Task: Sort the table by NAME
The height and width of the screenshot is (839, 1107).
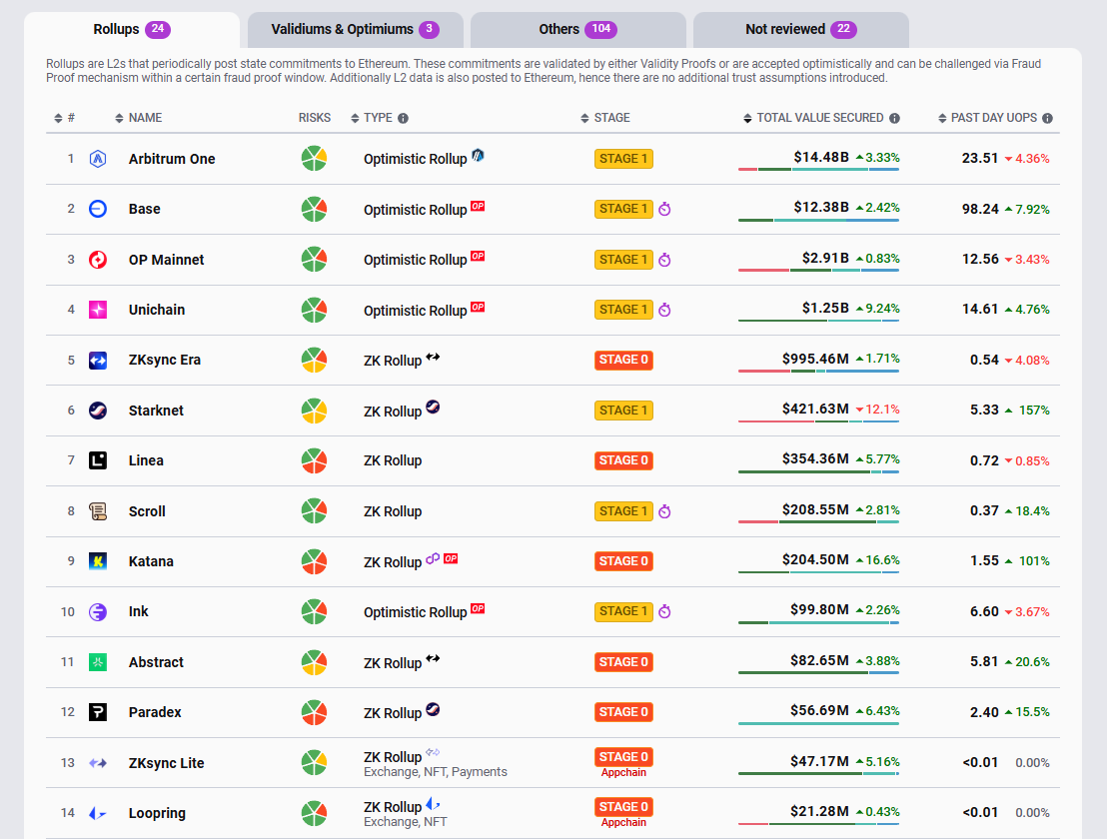Action: click(x=138, y=119)
